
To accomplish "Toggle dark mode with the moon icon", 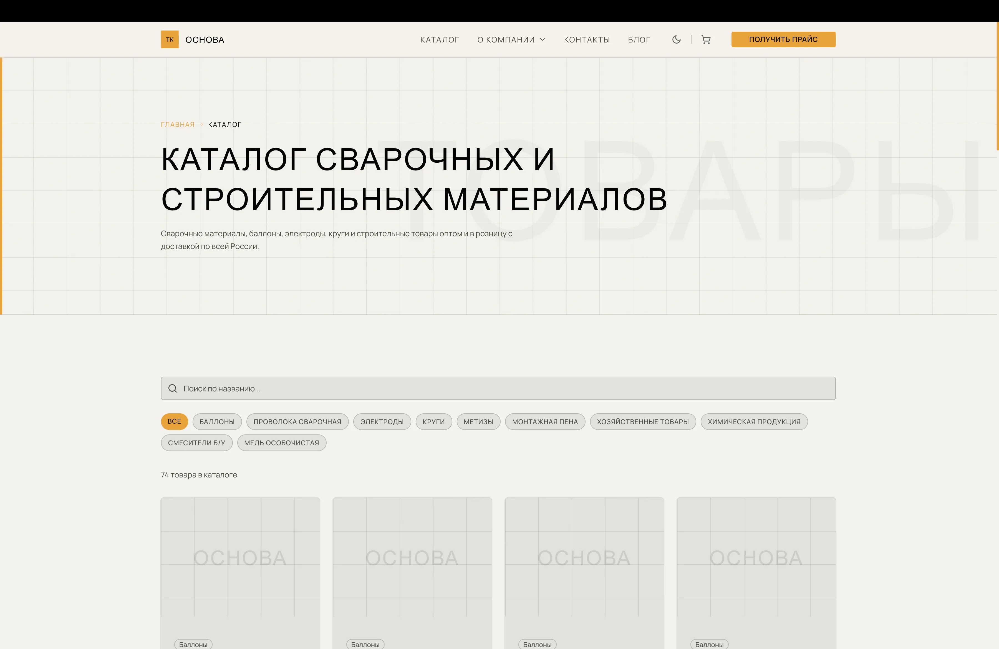I will 676,39.
